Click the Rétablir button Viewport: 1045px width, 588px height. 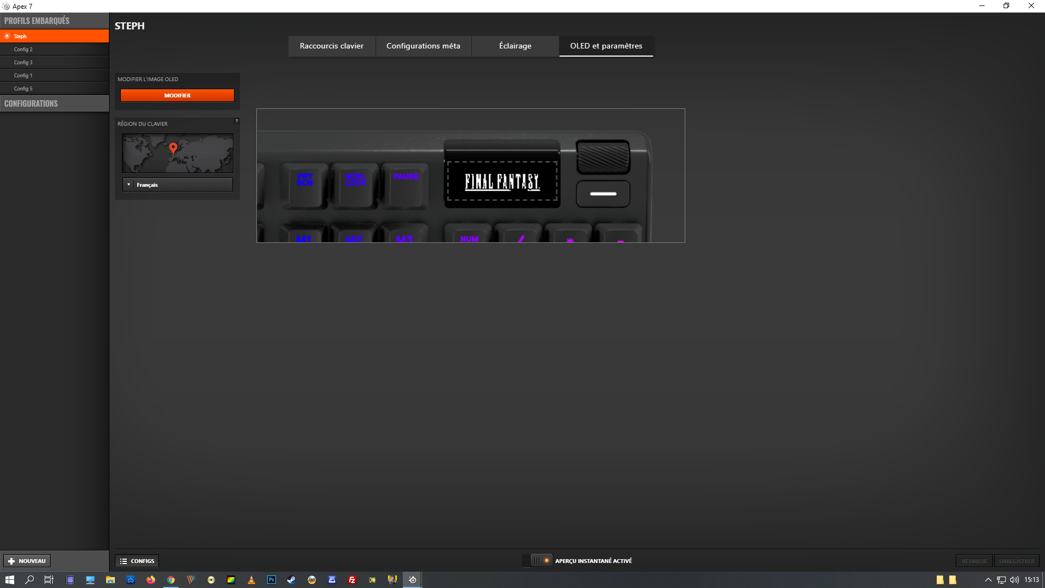[974, 561]
